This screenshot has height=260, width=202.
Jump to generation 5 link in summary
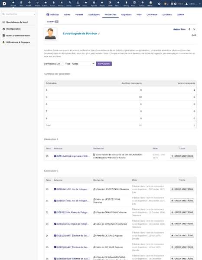(46, 97)
